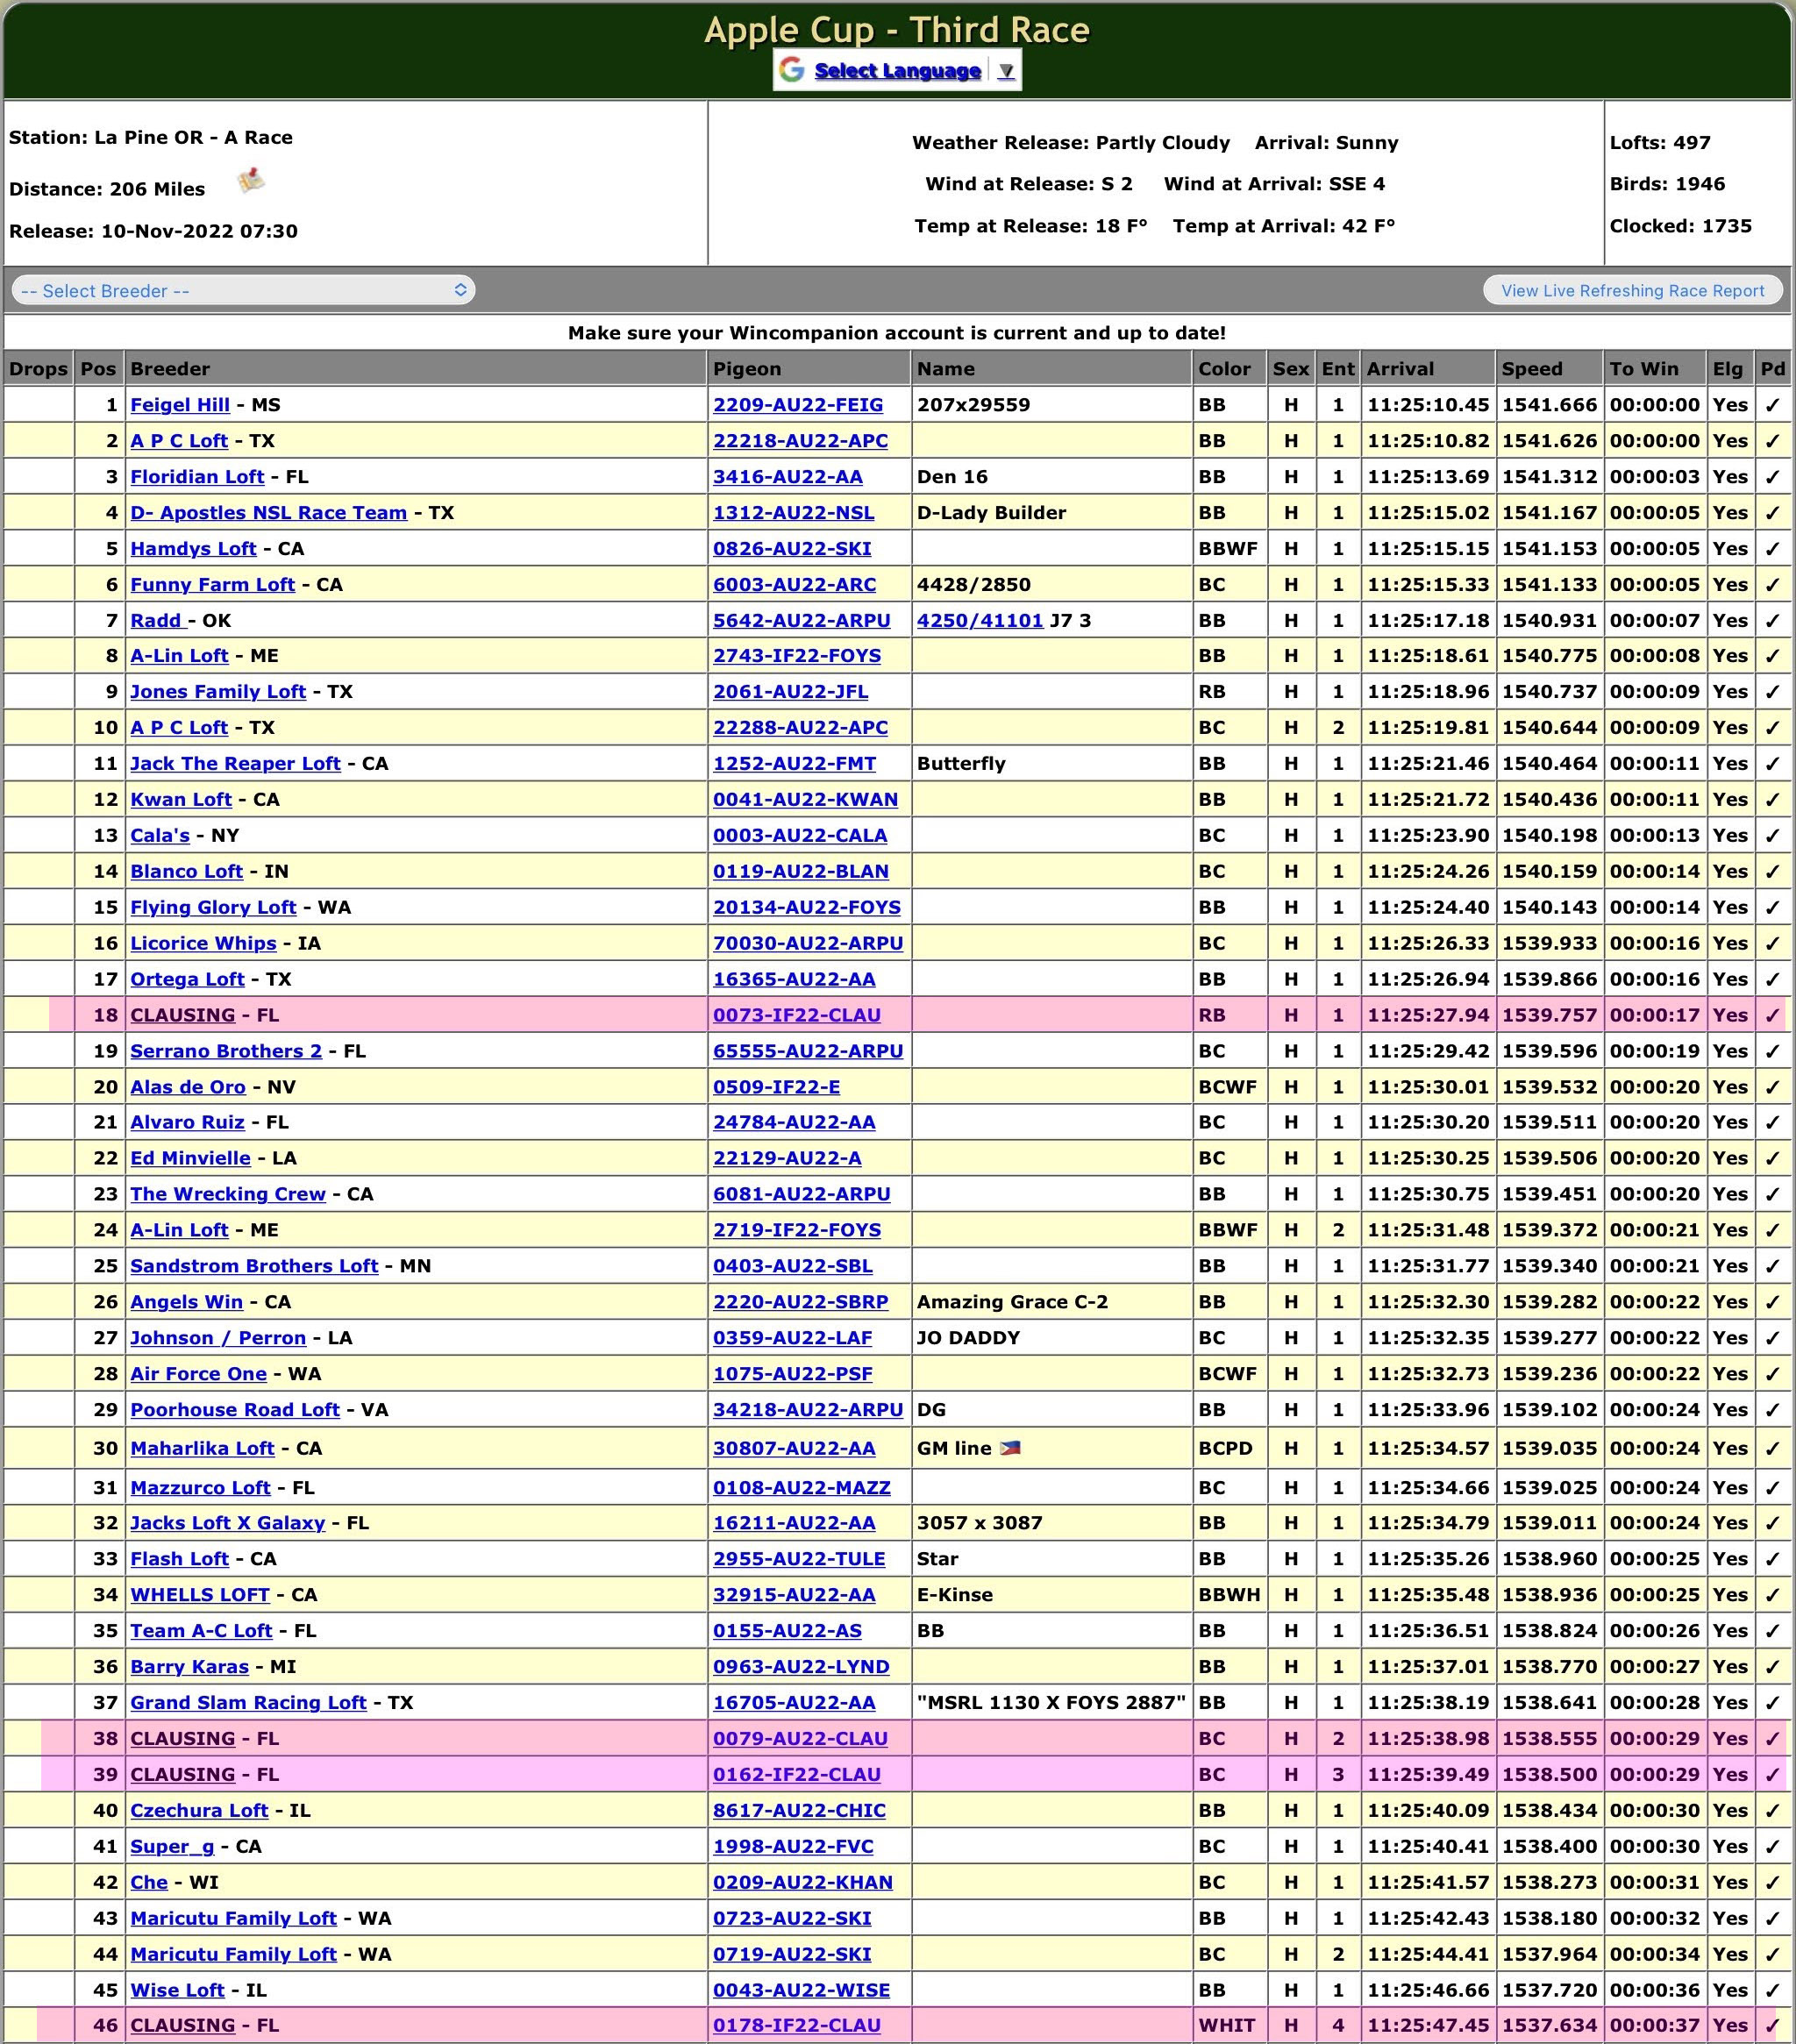
Task: Open pigeon 2209-AU22-FEIG link
Action: [x=797, y=405]
